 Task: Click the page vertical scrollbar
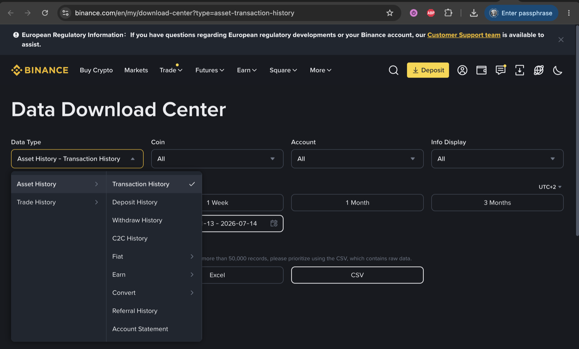[x=577, y=130]
